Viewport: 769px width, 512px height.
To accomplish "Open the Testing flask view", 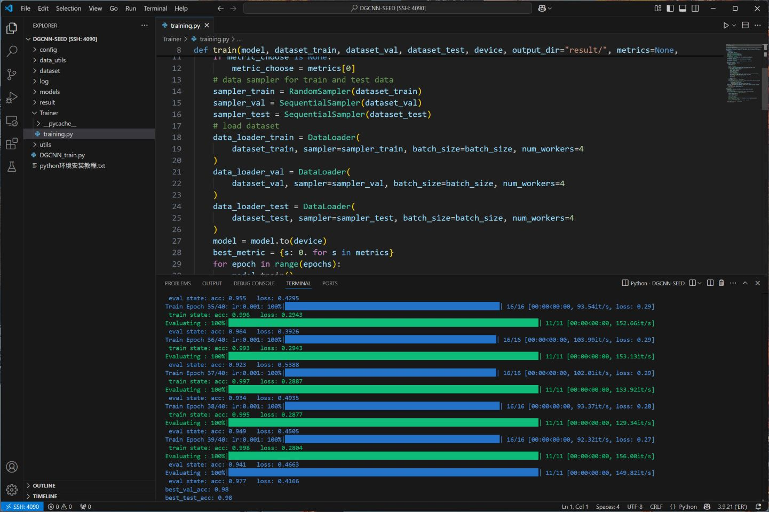I will (x=12, y=167).
